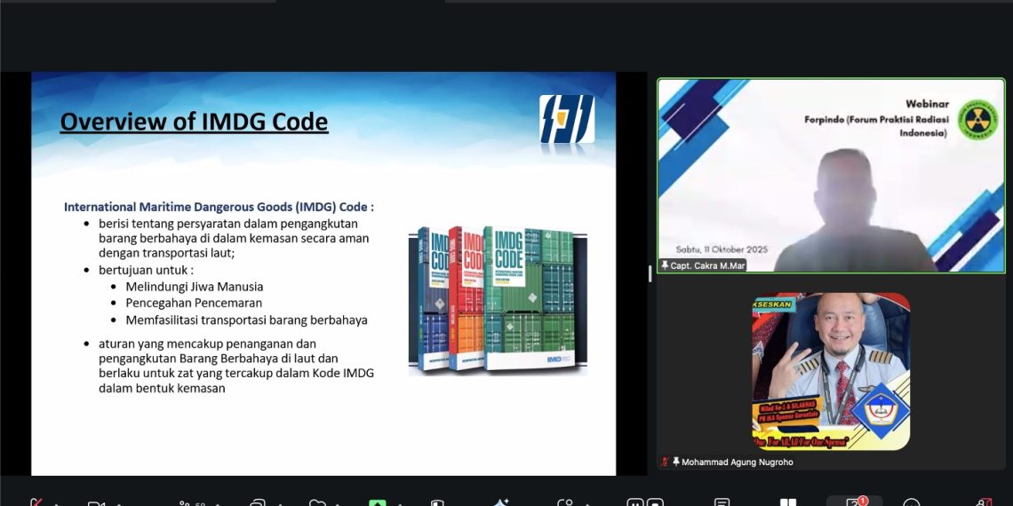Image resolution: width=1013 pixels, height=506 pixels.
Task: Click the line 'berlaku untuk zat yang tercakup dalam Kode IMDG'
Action: pos(236,374)
